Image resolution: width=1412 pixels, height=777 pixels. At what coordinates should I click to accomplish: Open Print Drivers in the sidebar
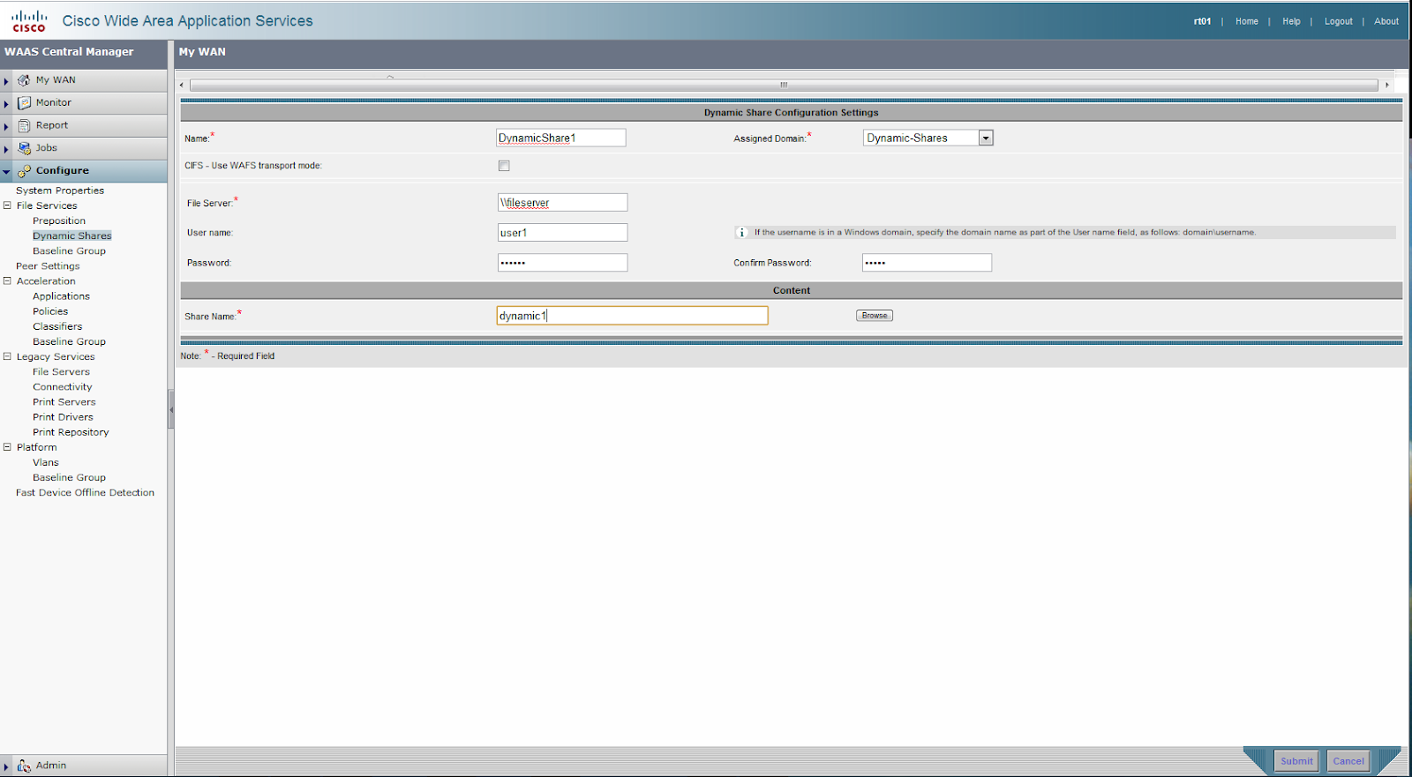tap(63, 417)
